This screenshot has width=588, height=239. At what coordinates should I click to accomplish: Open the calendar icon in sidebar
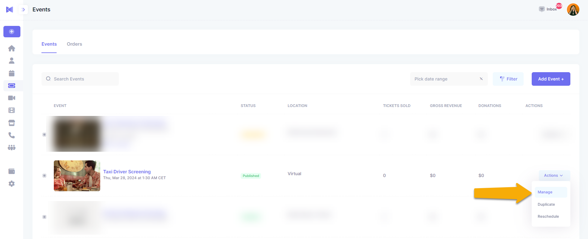(x=12, y=73)
